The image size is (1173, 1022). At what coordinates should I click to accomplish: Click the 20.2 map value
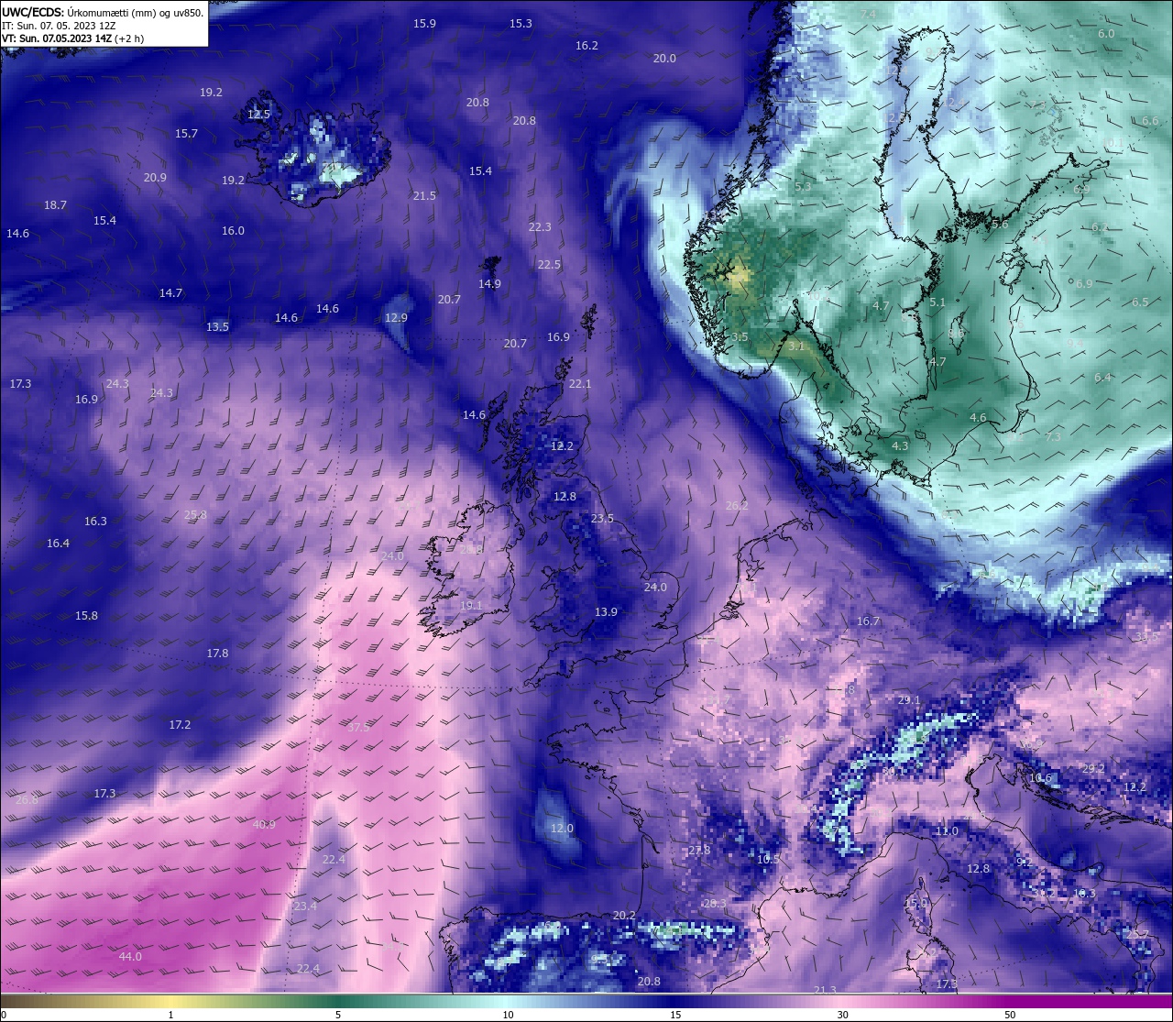tap(624, 916)
